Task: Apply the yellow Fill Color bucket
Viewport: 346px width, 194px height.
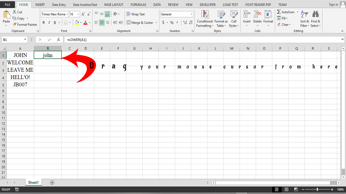Action: tap(77, 22)
